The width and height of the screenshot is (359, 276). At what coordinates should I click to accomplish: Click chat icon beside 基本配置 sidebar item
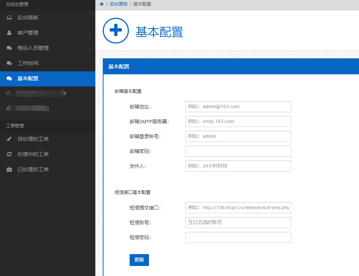[9, 78]
